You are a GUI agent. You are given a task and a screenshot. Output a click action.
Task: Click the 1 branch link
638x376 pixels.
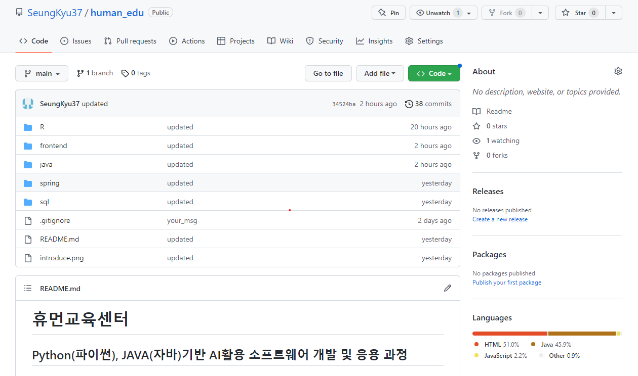[95, 73]
